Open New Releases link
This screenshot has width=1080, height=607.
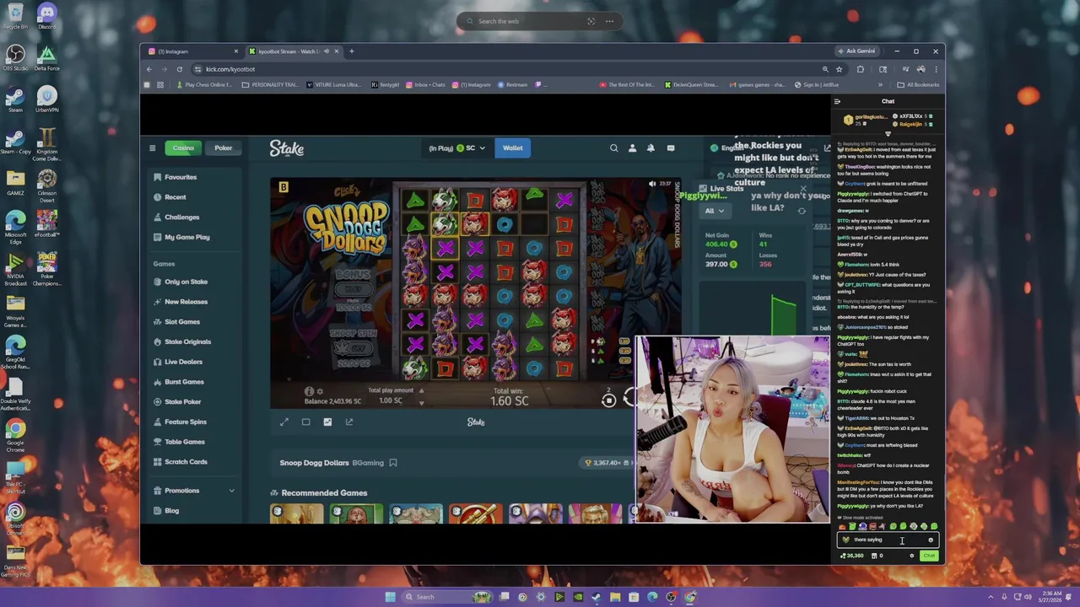[186, 302]
